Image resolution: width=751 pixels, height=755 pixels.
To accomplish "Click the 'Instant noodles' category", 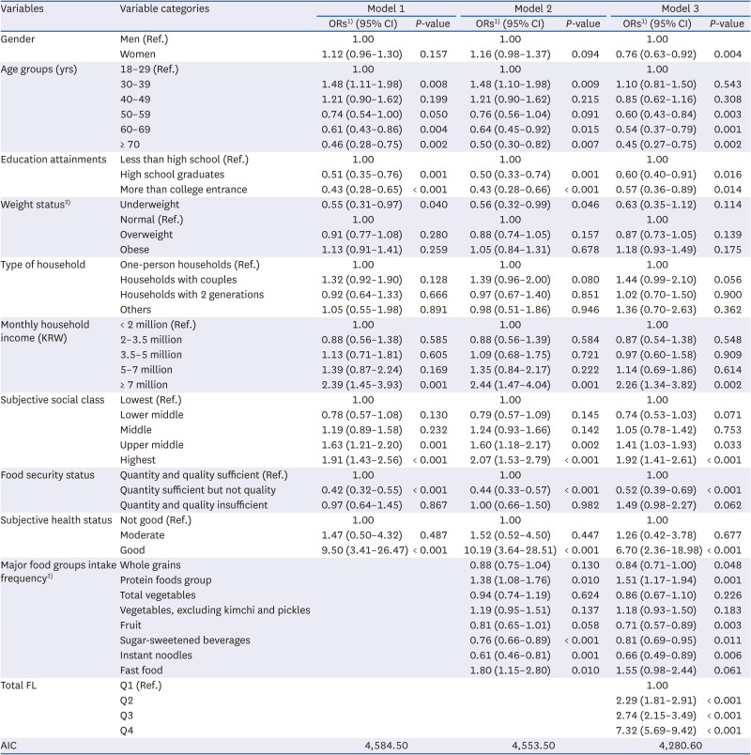I will pos(156,655).
